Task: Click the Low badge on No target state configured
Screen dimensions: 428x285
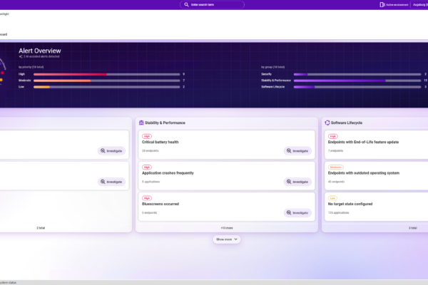Action: tap(332, 198)
